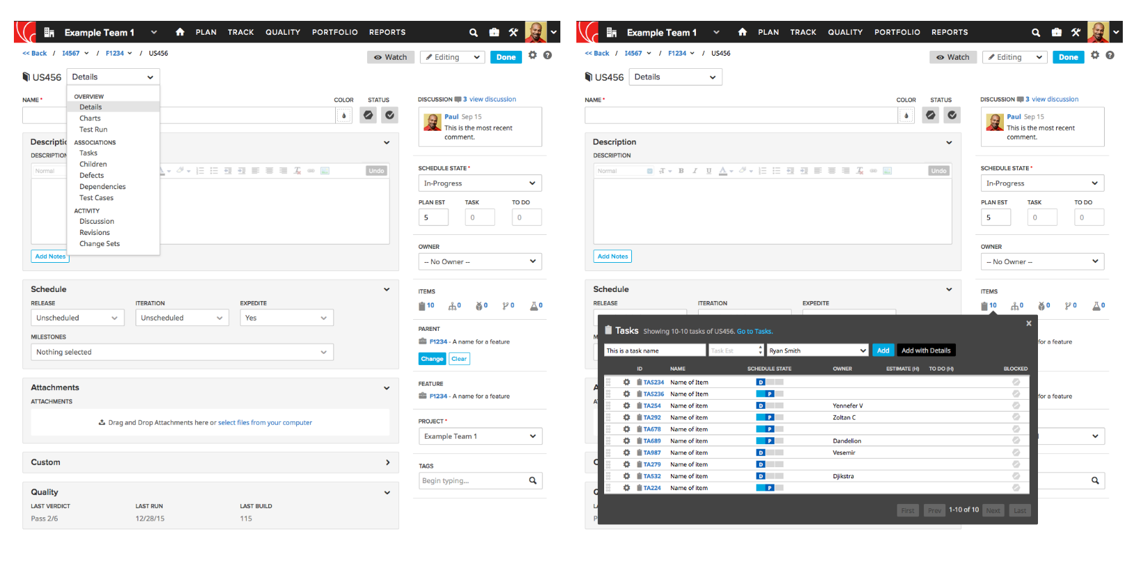
Task: Follow the Go to Tasks link
Action: click(x=754, y=332)
